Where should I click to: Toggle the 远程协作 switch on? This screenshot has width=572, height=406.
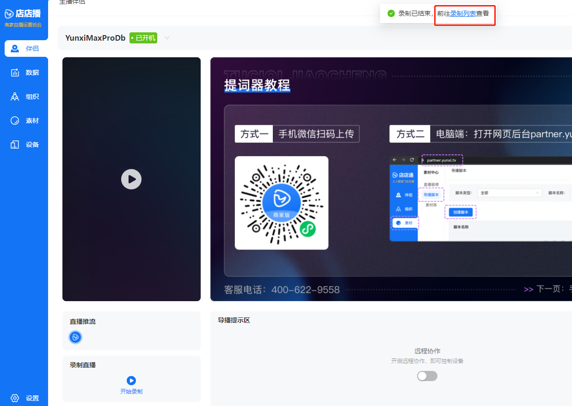pos(427,376)
